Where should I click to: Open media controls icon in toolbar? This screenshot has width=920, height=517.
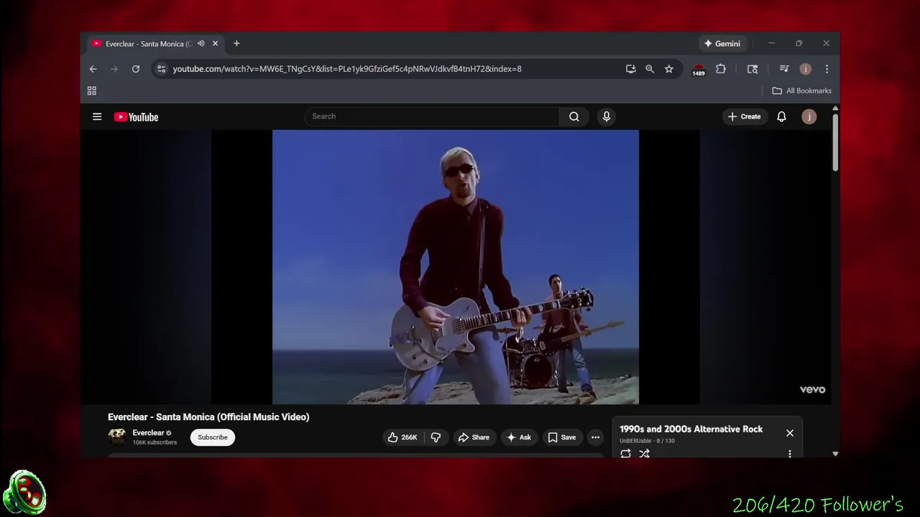click(x=784, y=69)
